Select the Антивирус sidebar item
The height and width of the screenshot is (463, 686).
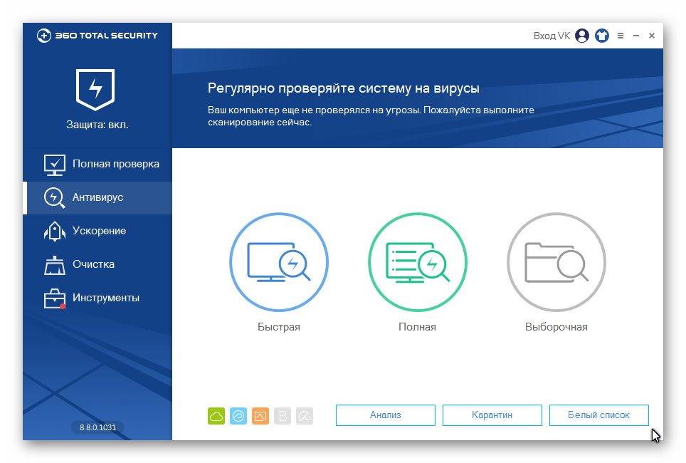click(x=97, y=197)
